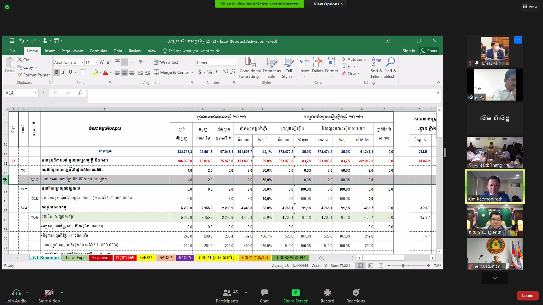Click the Save icon in Excel title bar
Viewport: 543px width, 305px height.
click(12, 41)
